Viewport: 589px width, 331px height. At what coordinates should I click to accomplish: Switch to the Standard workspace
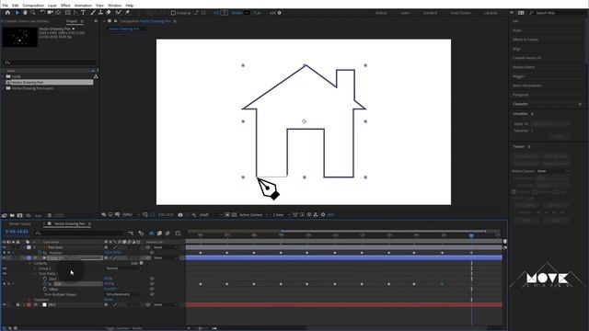click(430, 13)
